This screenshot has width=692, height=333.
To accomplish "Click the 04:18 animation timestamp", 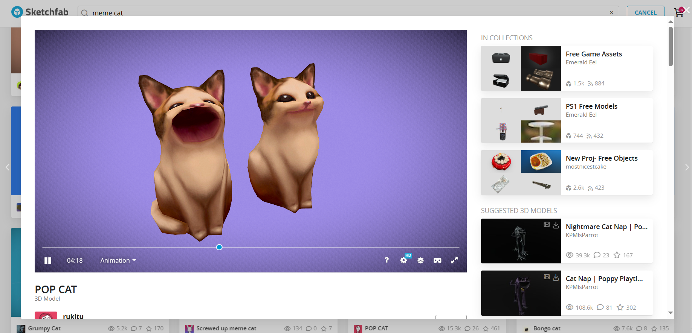I will (x=75, y=260).
